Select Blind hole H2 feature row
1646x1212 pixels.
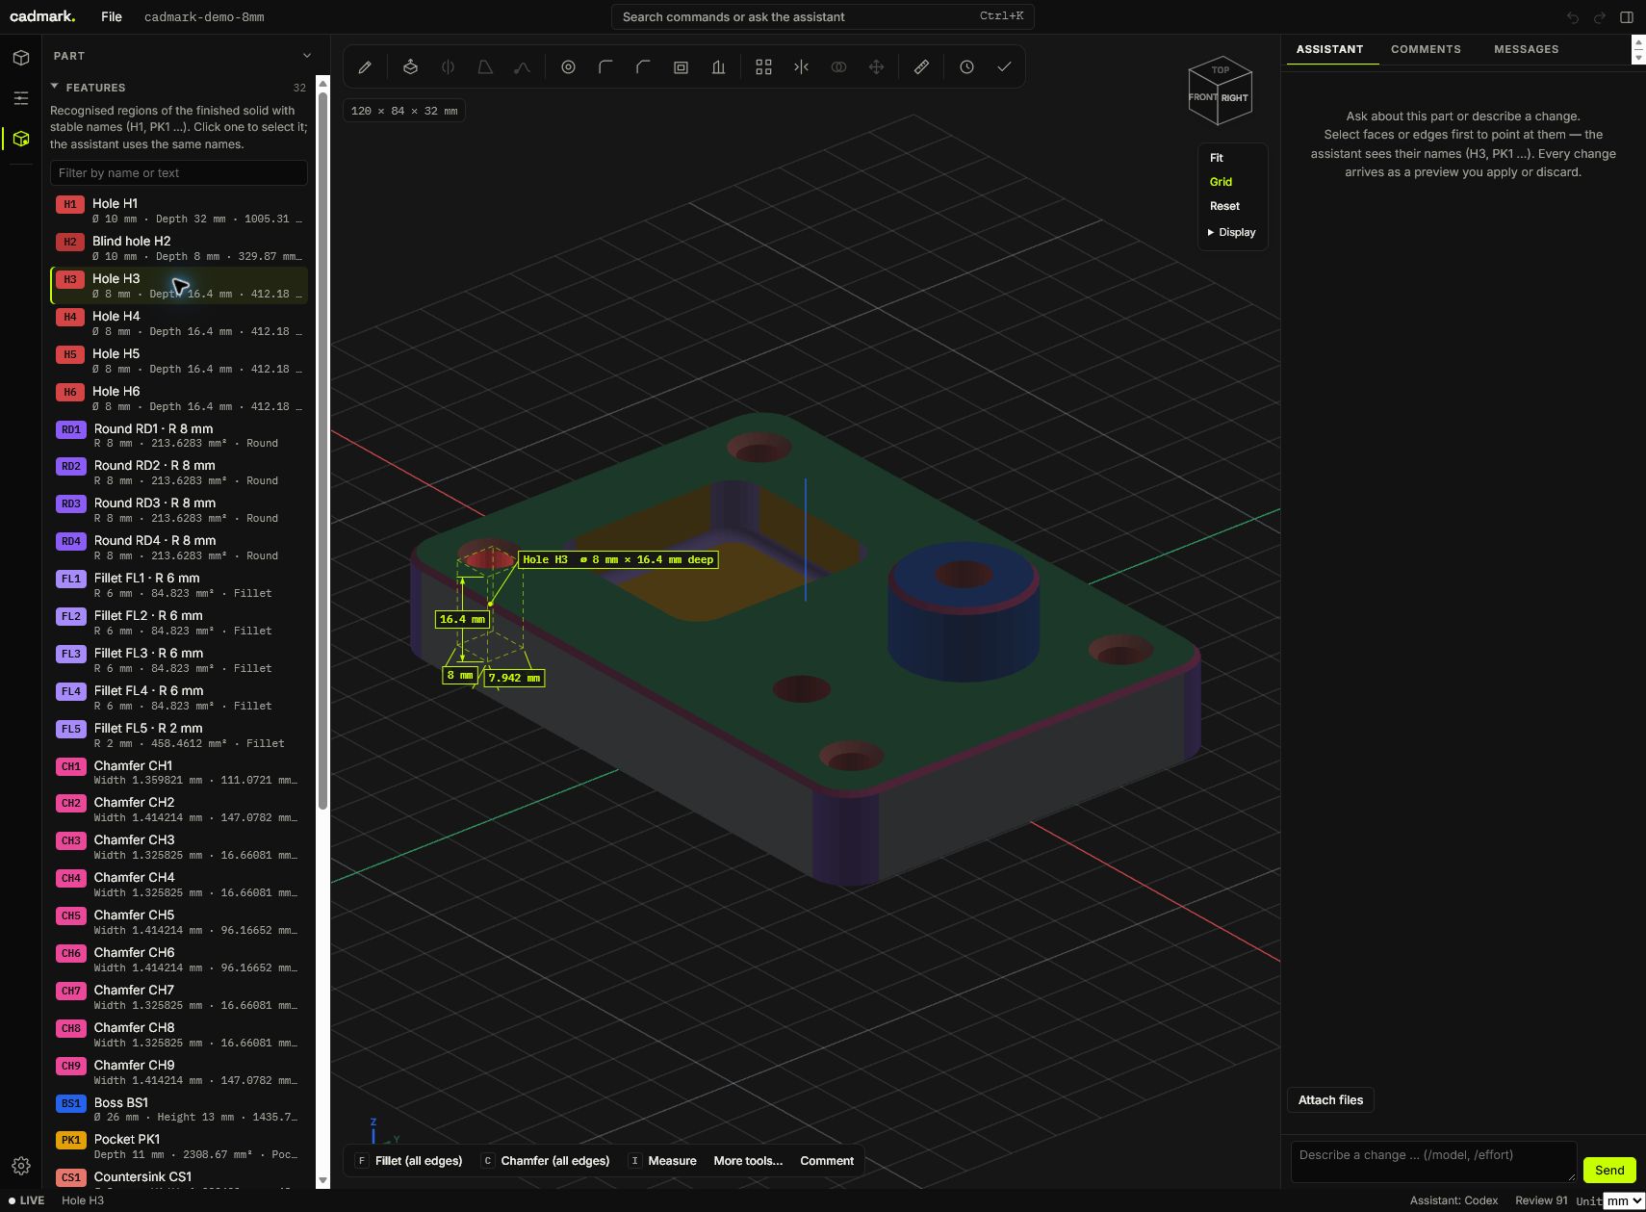[x=179, y=248]
